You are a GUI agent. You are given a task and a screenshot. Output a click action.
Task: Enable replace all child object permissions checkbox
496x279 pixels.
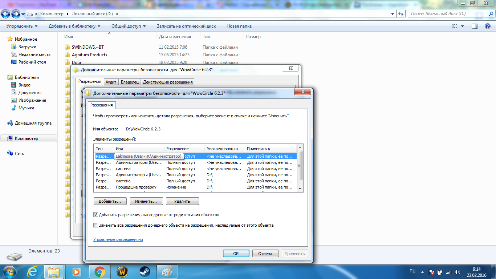tap(96, 225)
